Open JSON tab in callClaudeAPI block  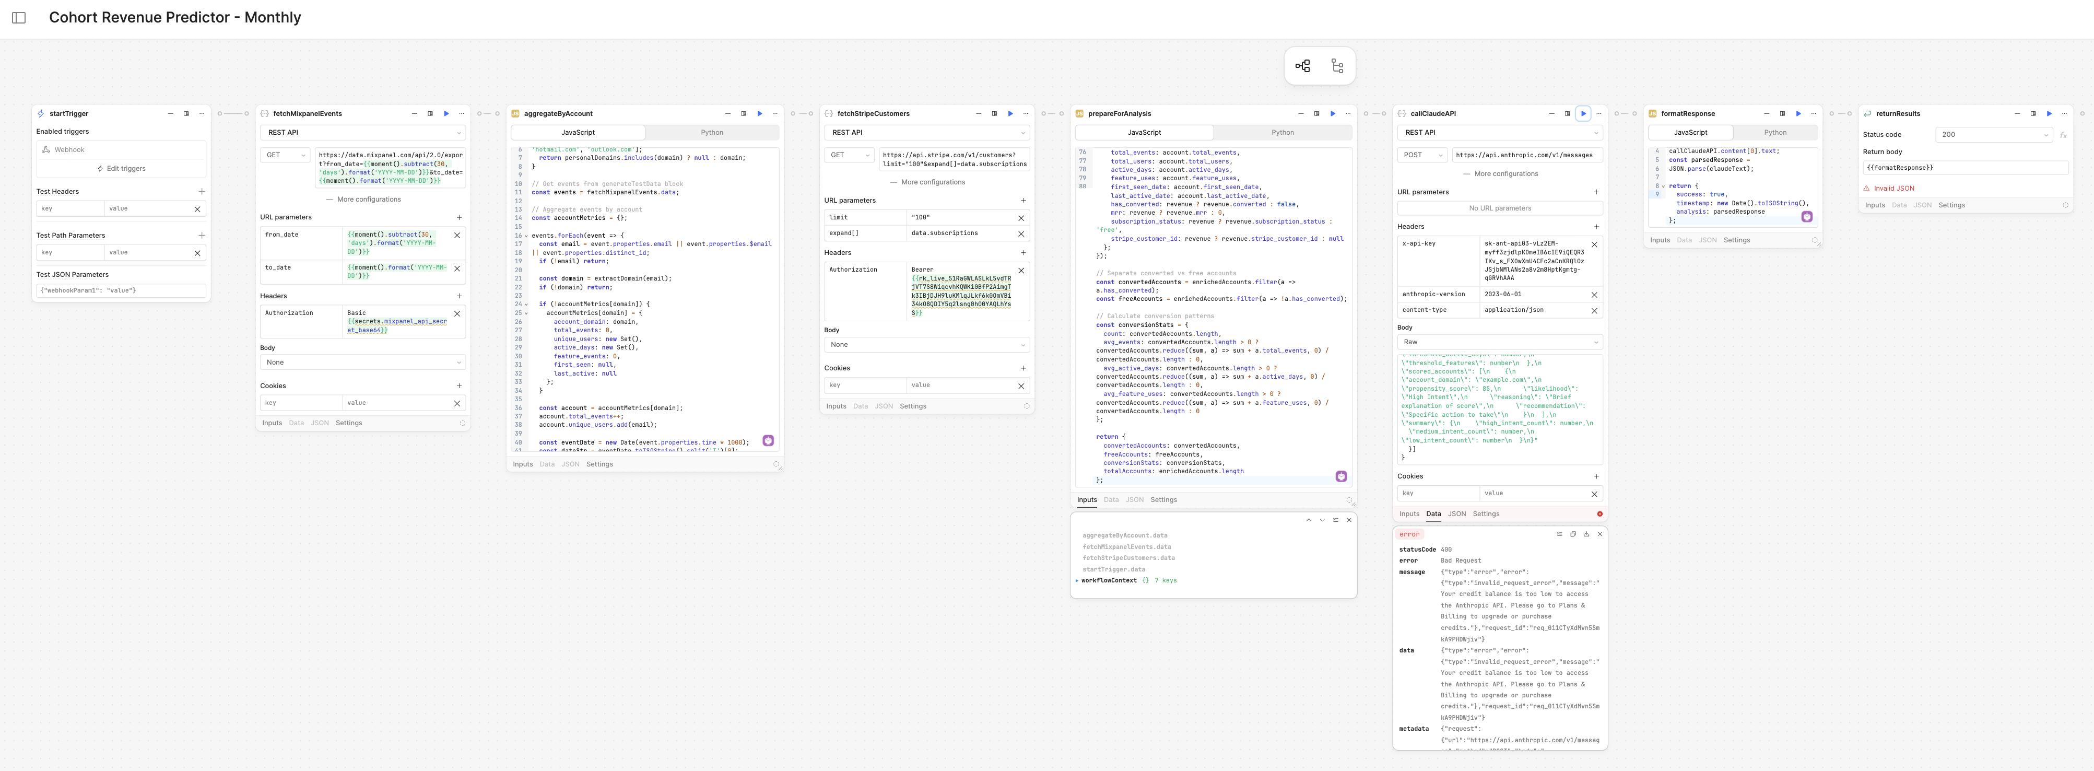pos(1457,514)
